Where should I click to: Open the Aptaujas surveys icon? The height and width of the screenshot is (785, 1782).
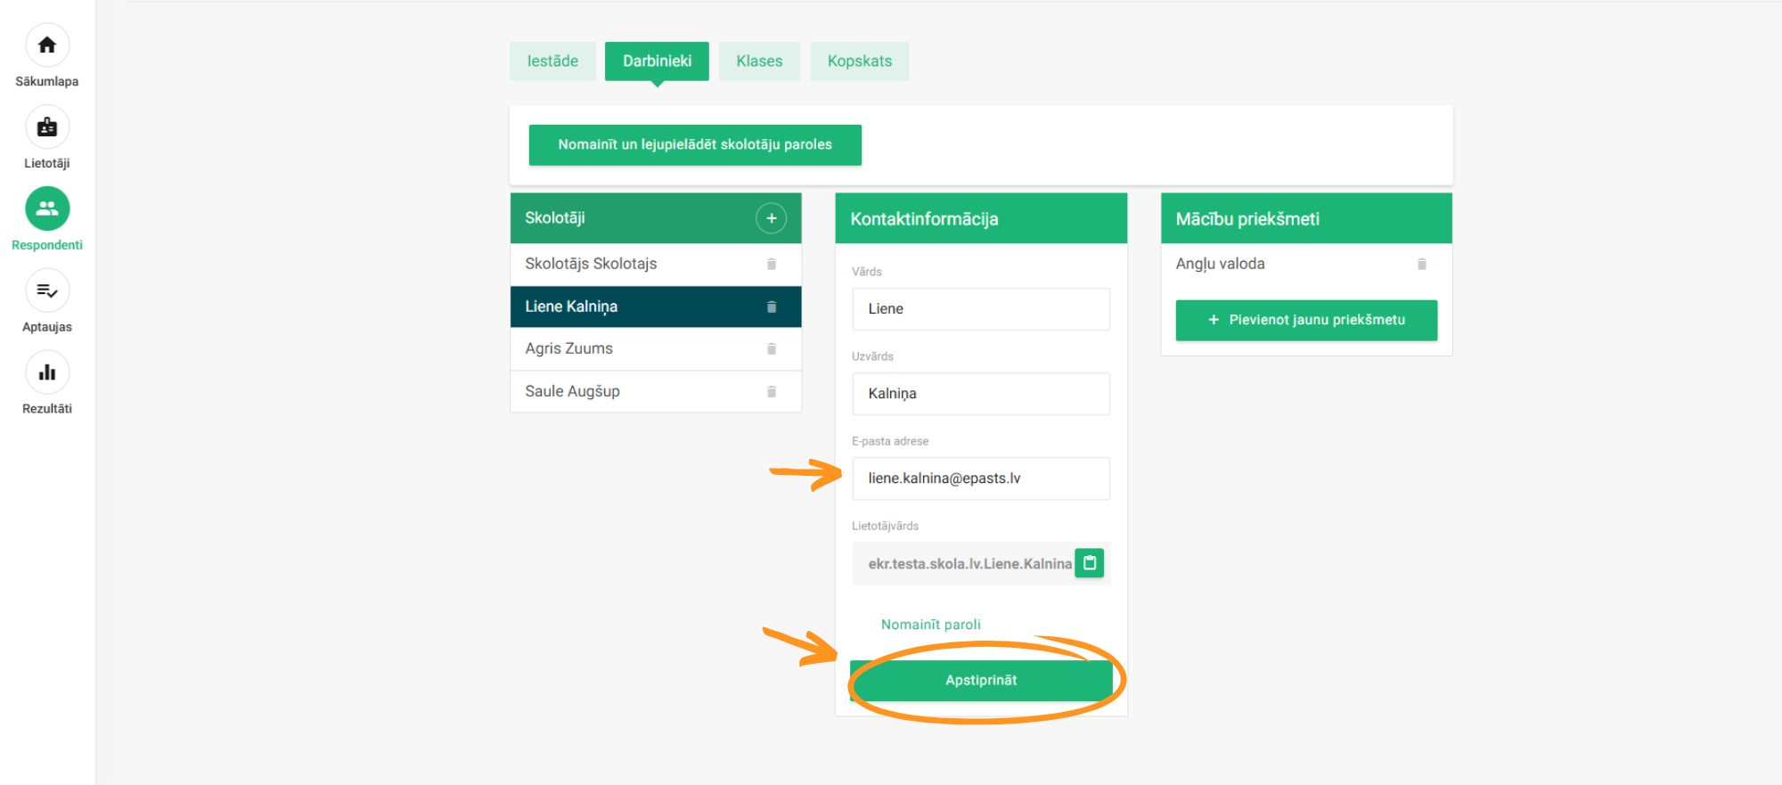(47, 290)
